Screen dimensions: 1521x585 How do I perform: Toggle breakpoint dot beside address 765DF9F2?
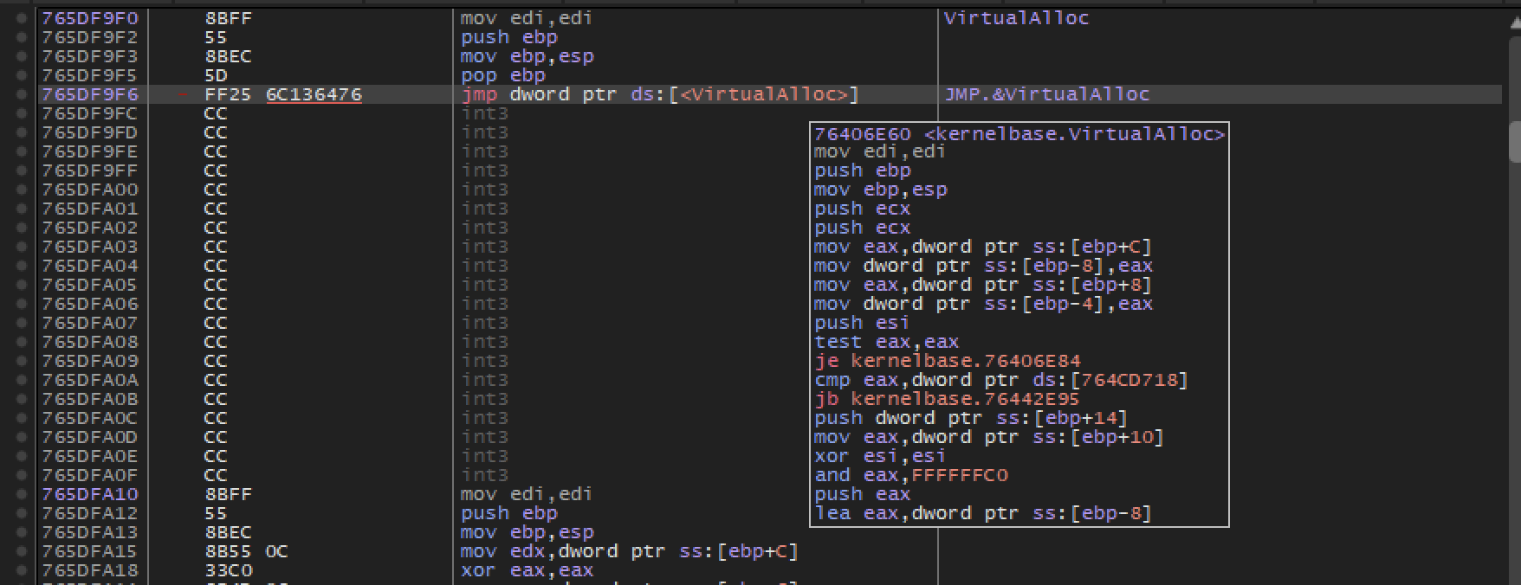21,37
